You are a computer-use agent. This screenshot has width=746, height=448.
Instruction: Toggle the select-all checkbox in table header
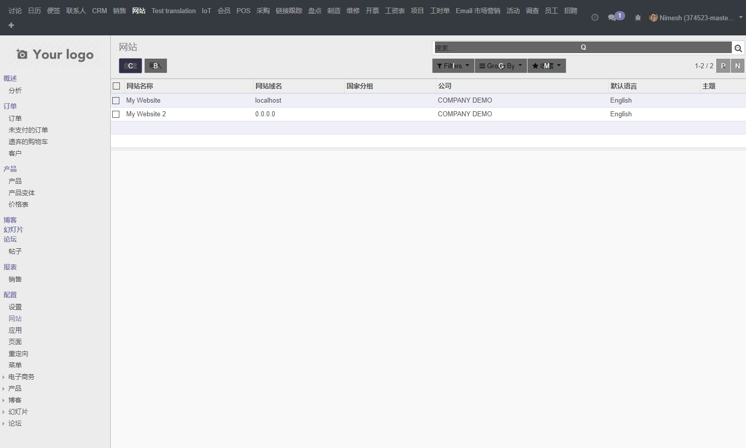tap(116, 86)
